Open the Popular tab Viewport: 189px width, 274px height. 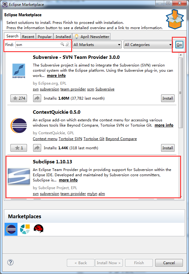click(x=44, y=36)
